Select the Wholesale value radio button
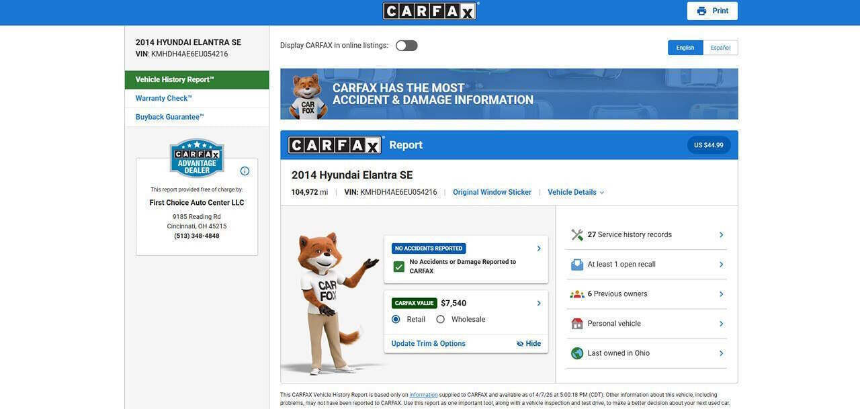 [441, 320]
